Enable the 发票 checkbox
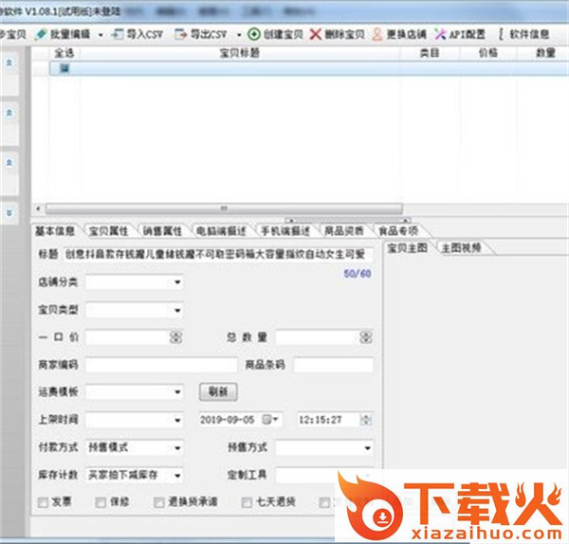Screen dimensions: 569x544 [x=42, y=502]
